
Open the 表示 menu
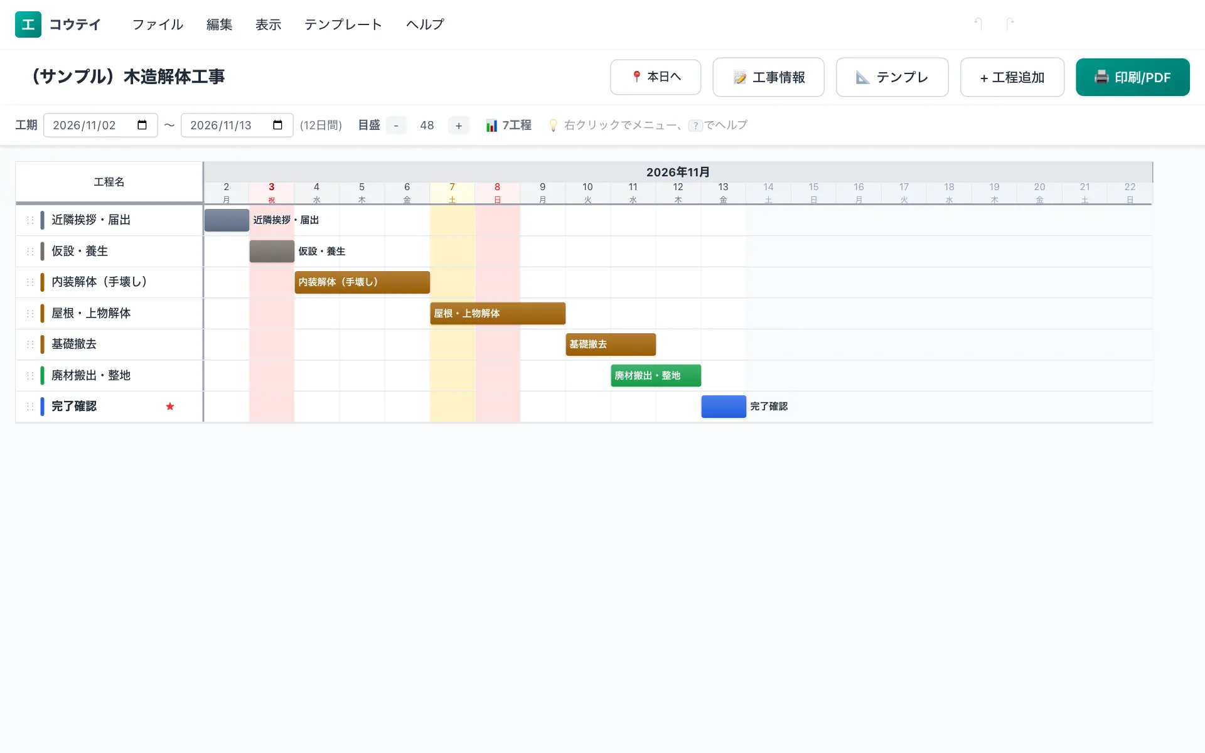269,24
